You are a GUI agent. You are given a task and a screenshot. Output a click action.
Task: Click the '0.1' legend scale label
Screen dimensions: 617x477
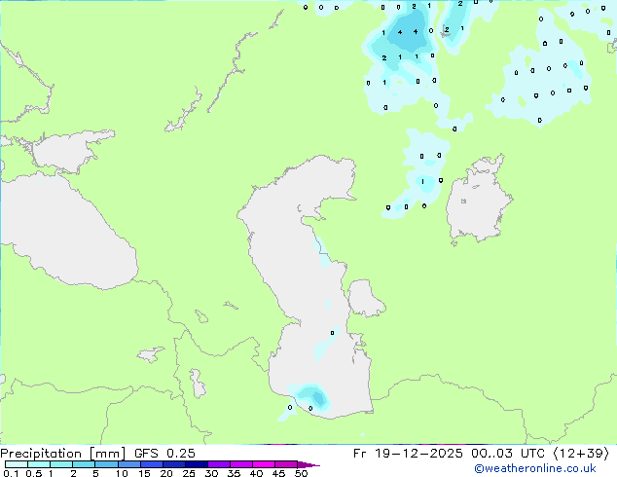click(x=11, y=473)
